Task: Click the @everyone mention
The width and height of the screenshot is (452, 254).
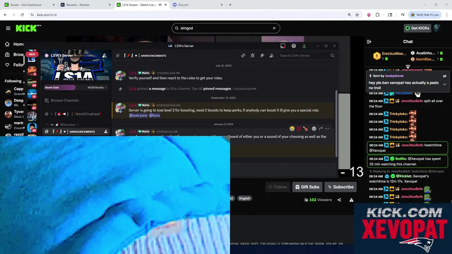Action: [138, 115]
